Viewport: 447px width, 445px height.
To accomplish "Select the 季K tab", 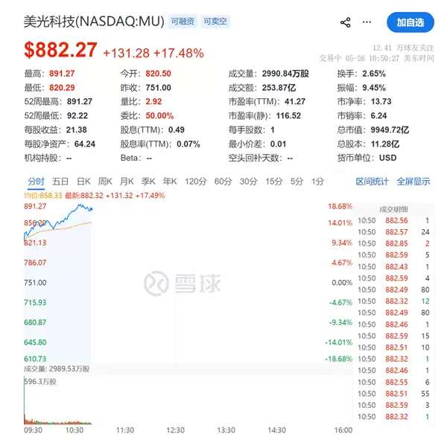I will click(148, 182).
